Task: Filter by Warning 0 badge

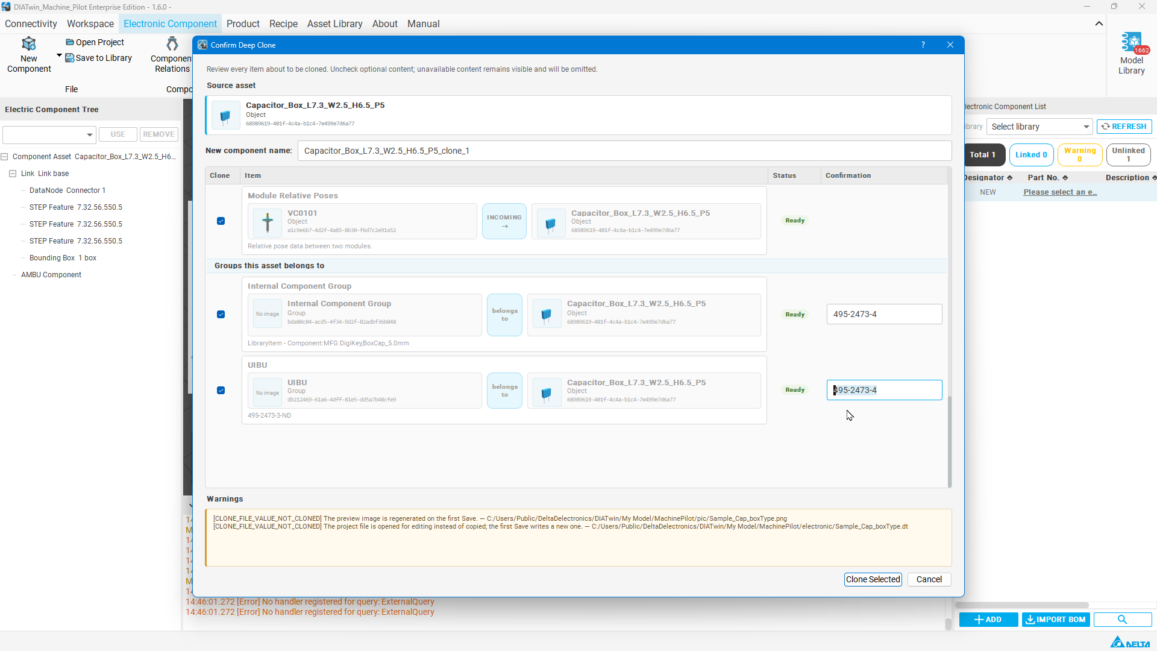Action: (x=1080, y=155)
